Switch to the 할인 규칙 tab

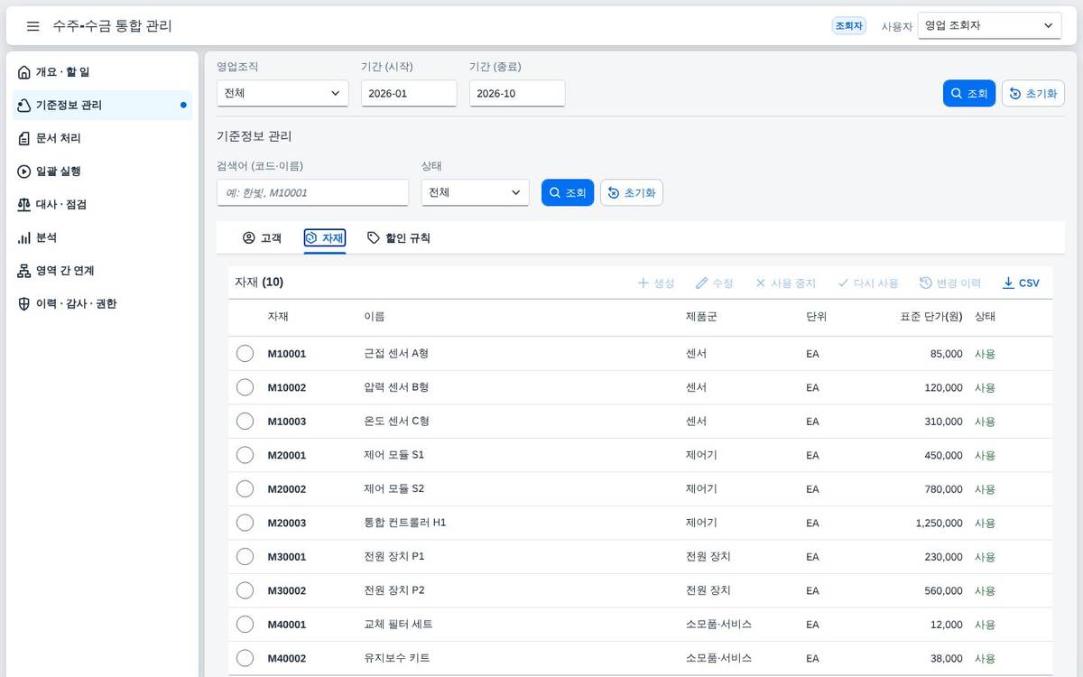(x=398, y=238)
